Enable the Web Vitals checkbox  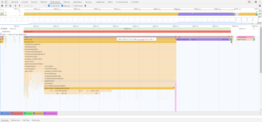click(x=73, y=6)
